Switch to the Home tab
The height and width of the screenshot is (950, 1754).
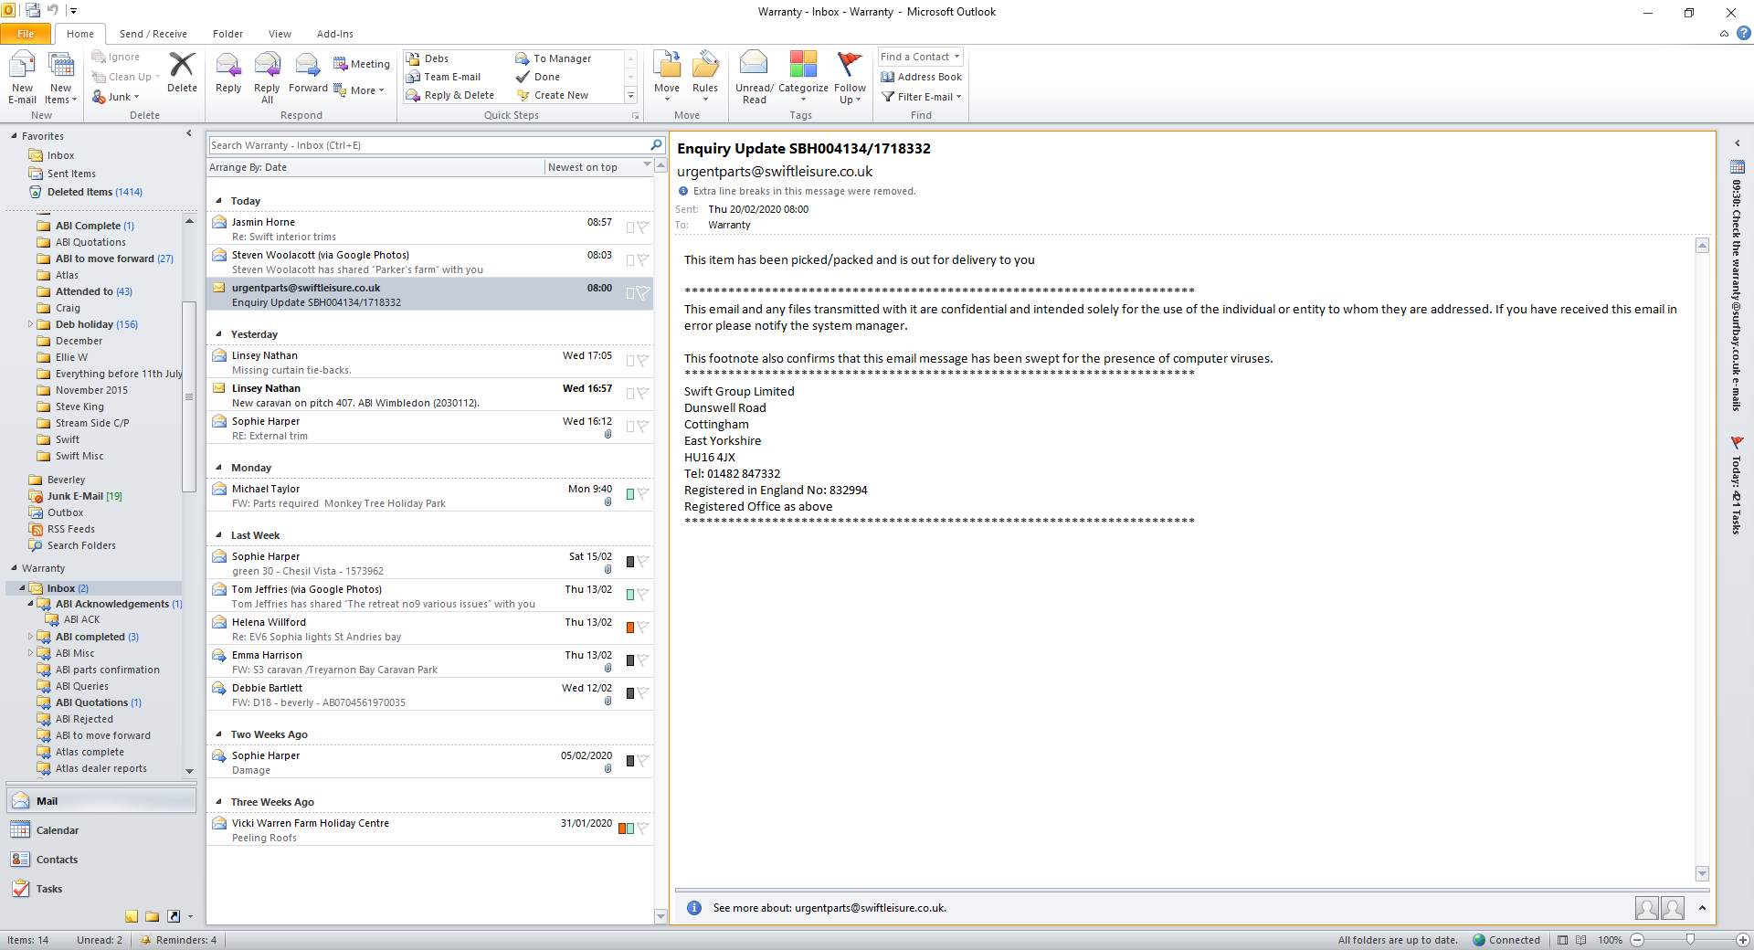tap(80, 34)
